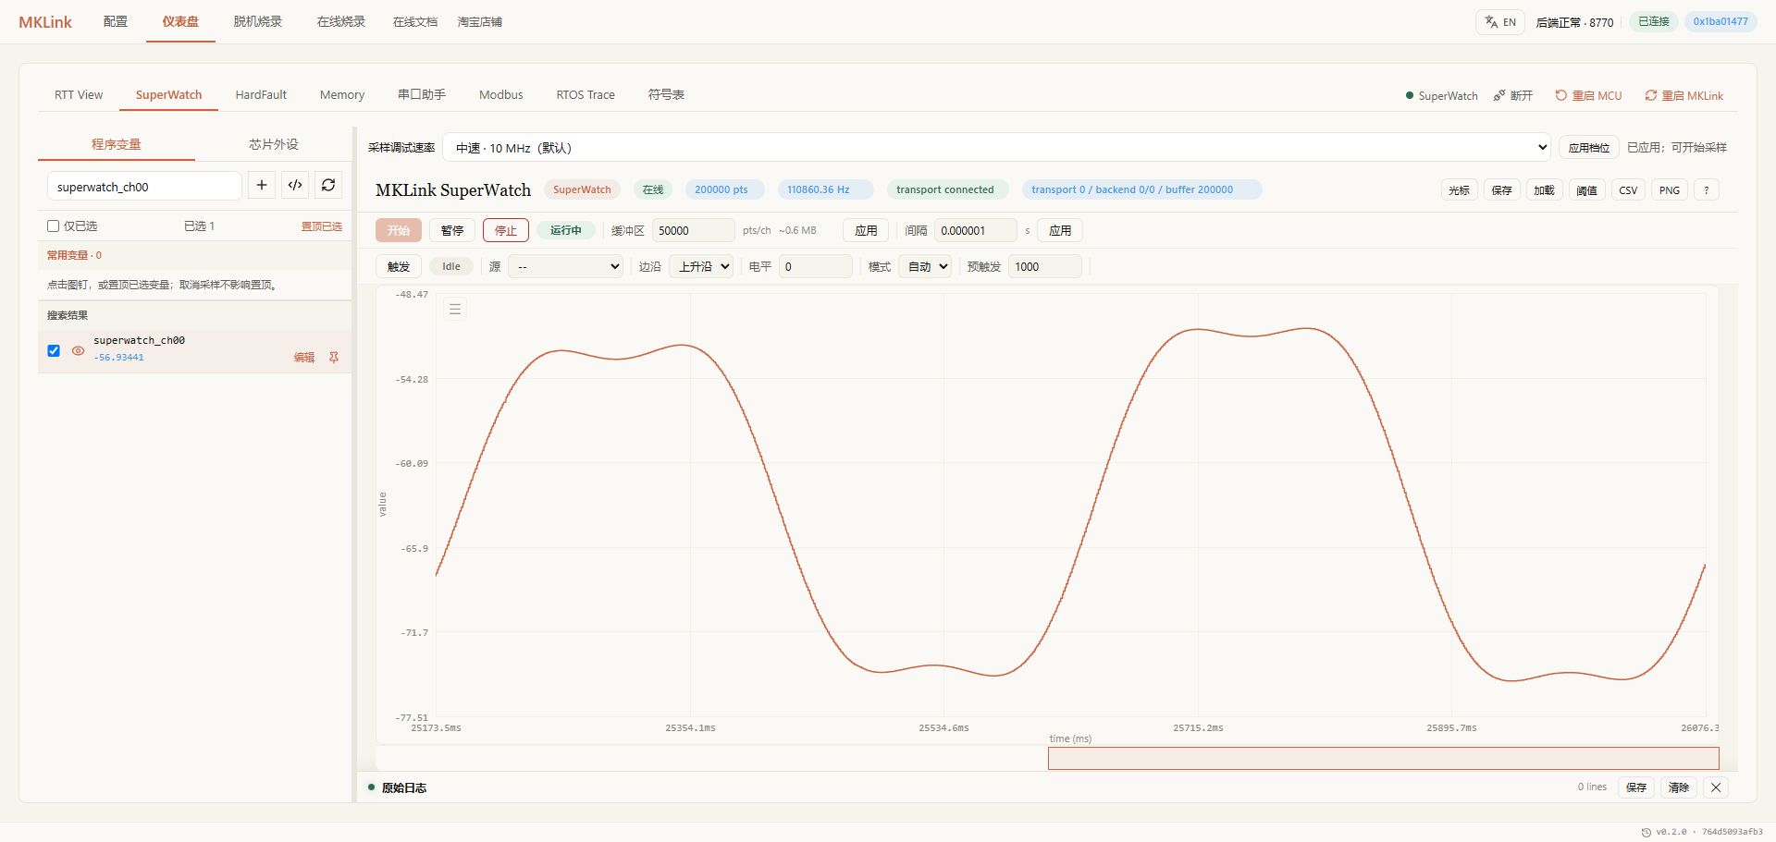Open the chart hamburger menu icon
1776x842 pixels.
tap(455, 310)
